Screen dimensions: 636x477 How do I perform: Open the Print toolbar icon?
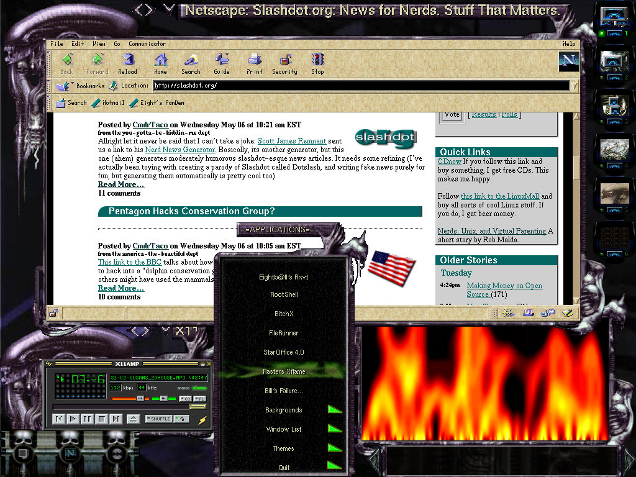click(x=254, y=63)
